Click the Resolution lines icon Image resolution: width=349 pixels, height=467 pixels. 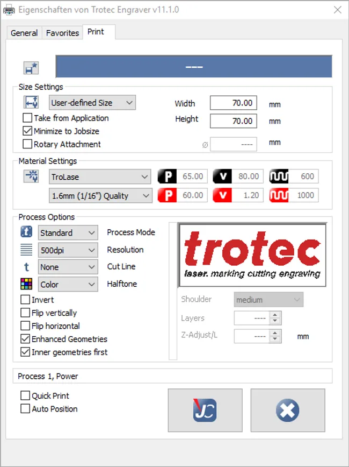point(26,250)
